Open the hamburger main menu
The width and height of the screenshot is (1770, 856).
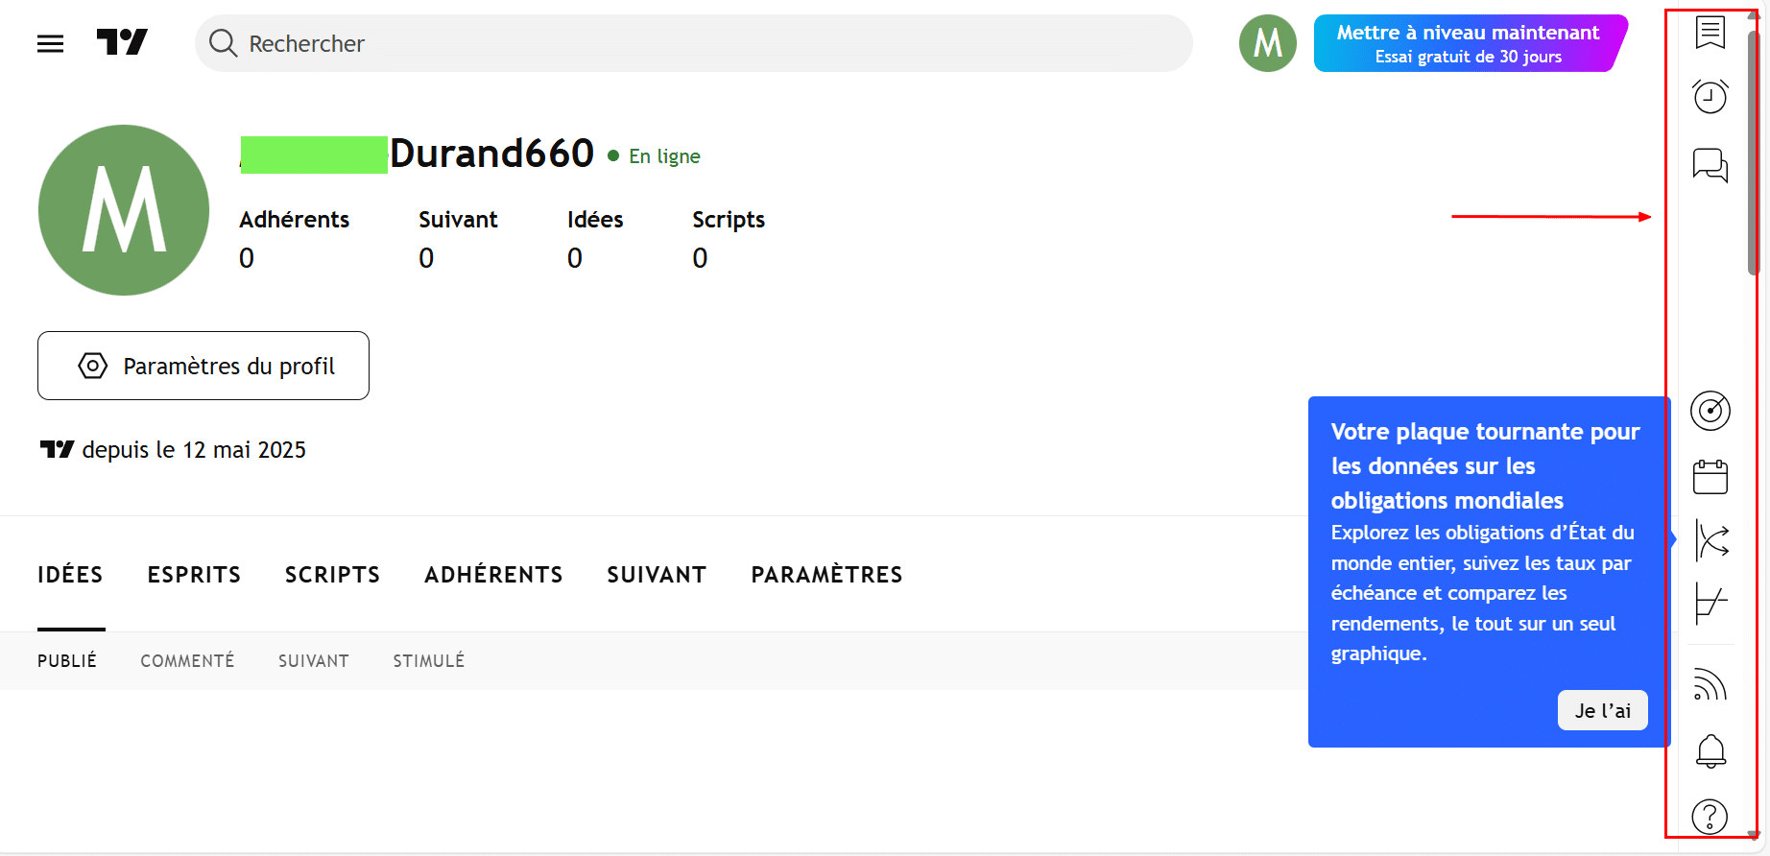pos(50,43)
